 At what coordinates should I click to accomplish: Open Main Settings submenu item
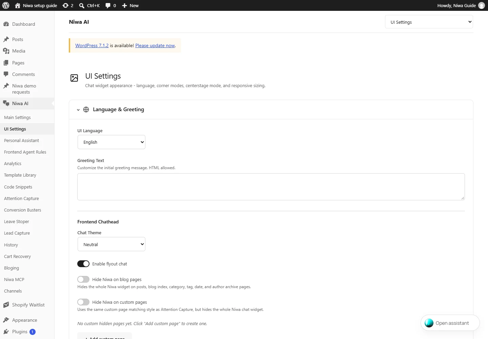coord(17,117)
